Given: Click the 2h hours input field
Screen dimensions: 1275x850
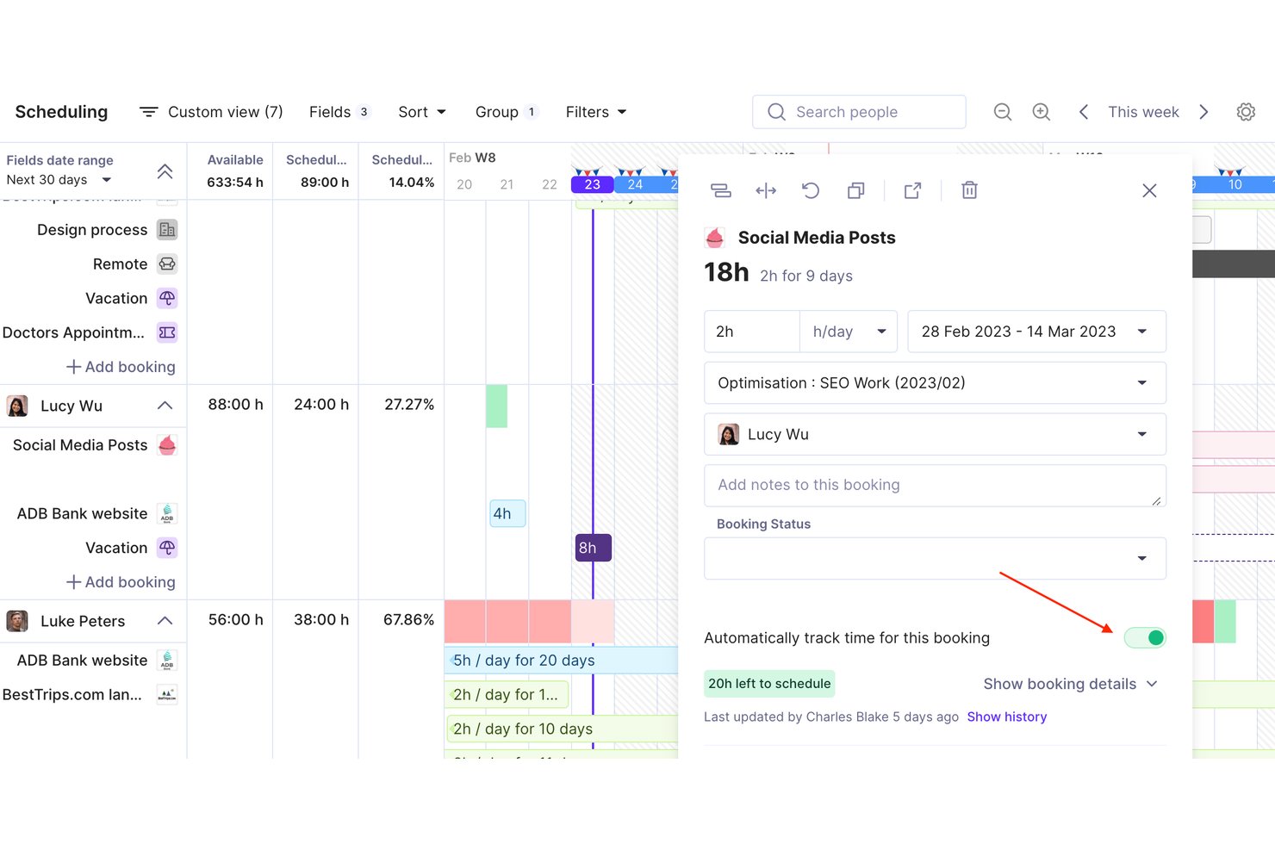Looking at the screenshot, I should click(x=752, y=332).
